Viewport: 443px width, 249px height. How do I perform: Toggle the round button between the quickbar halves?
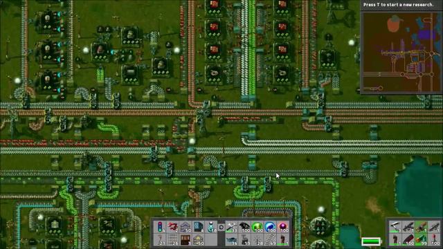221,227
